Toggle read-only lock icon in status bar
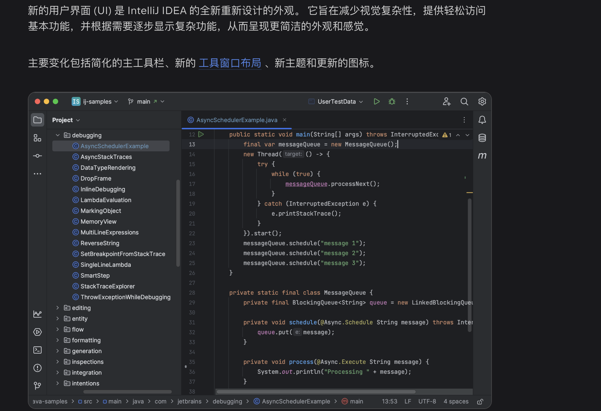The image size is (601, 411). click(x=480, y=401)
